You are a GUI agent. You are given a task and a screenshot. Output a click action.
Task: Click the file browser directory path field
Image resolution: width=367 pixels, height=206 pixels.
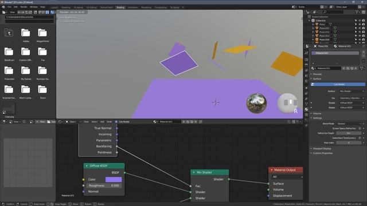[x=29, y=17]
